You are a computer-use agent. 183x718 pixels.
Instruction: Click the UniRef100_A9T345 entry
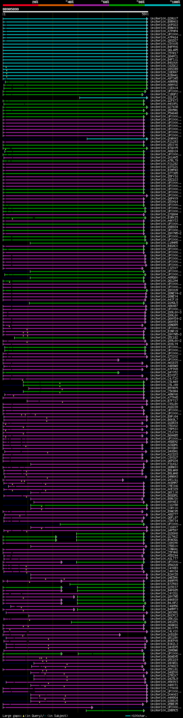pos(164,79)
